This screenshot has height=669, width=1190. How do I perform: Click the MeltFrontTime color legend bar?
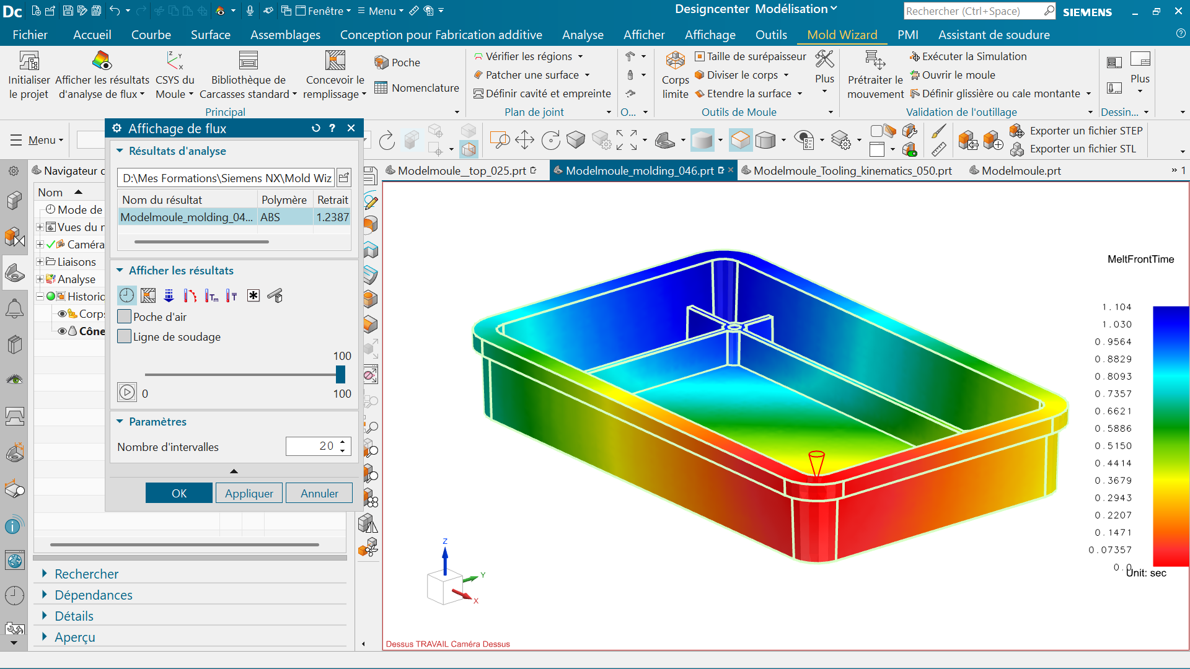coord(1171,435)
